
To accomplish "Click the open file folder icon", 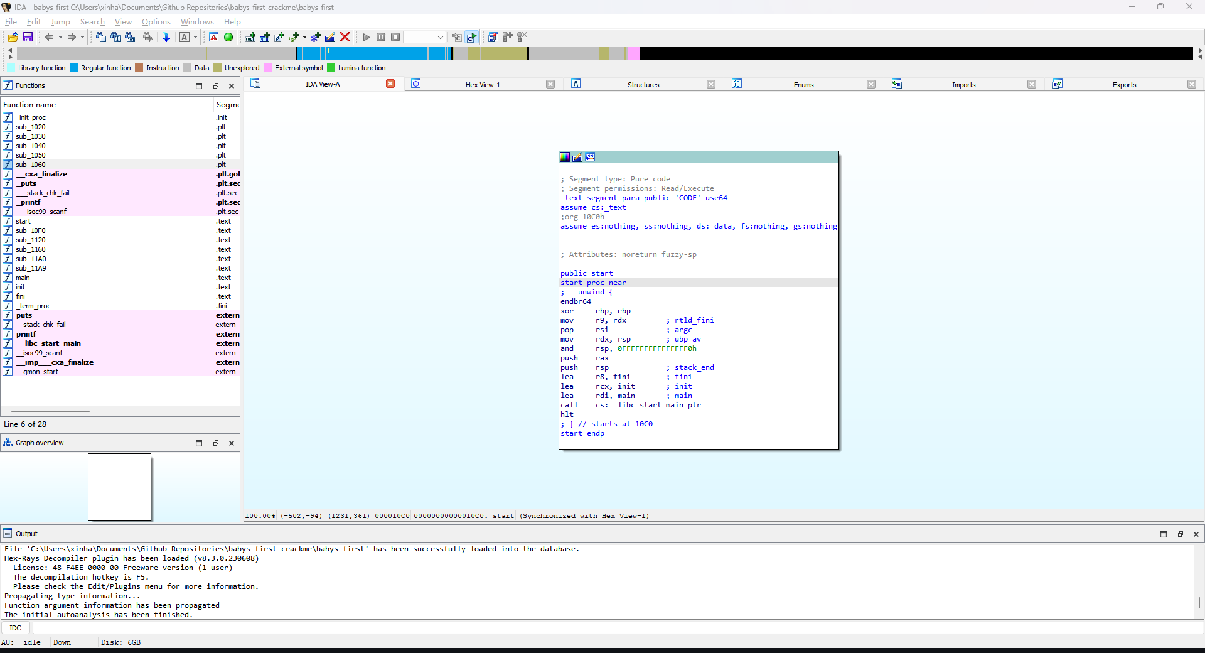I will coord(13,38).
